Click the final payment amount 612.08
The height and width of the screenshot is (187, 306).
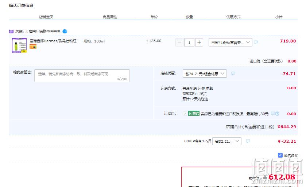(282, 177)
